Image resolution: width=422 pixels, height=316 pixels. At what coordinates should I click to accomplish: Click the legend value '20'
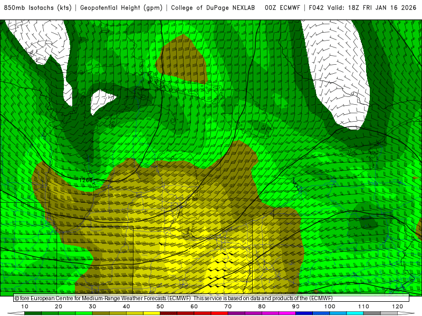tap(59, 307)
